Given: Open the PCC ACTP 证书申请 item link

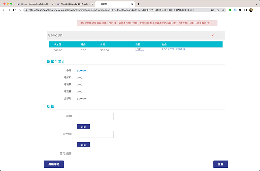Looking at the screenshot, I should 173,50.
